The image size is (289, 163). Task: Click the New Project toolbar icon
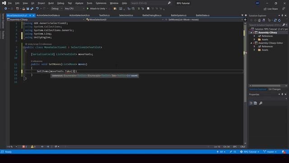click(x=18, y=9)
